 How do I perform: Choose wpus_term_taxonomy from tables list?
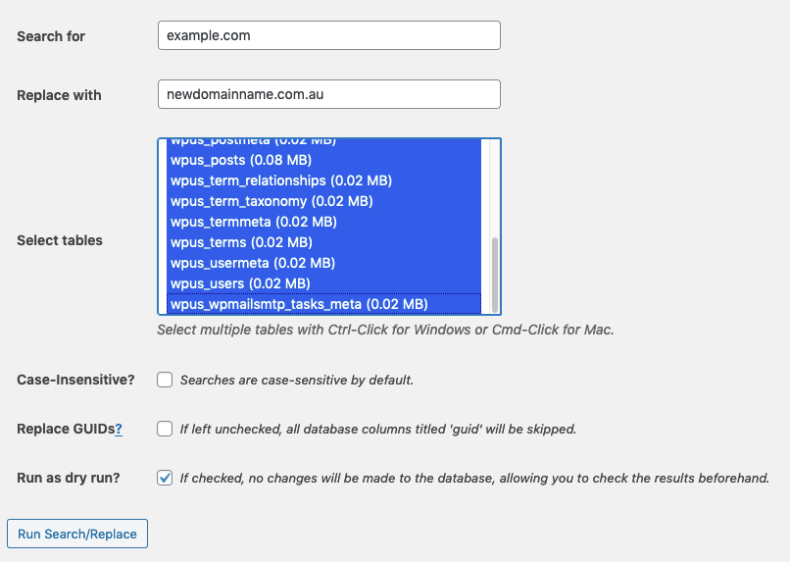point(271,201)
